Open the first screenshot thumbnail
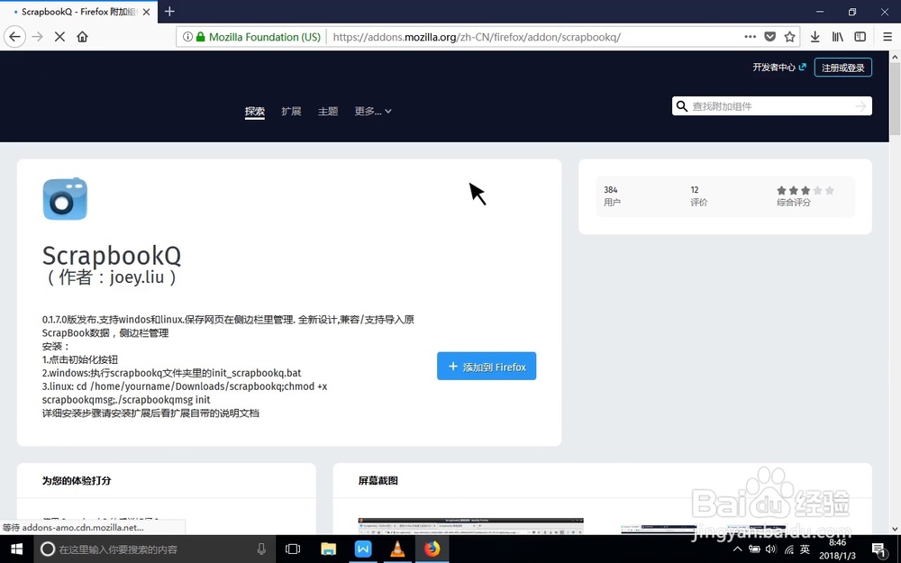 470,526
